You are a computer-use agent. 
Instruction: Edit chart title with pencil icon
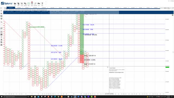46,10
